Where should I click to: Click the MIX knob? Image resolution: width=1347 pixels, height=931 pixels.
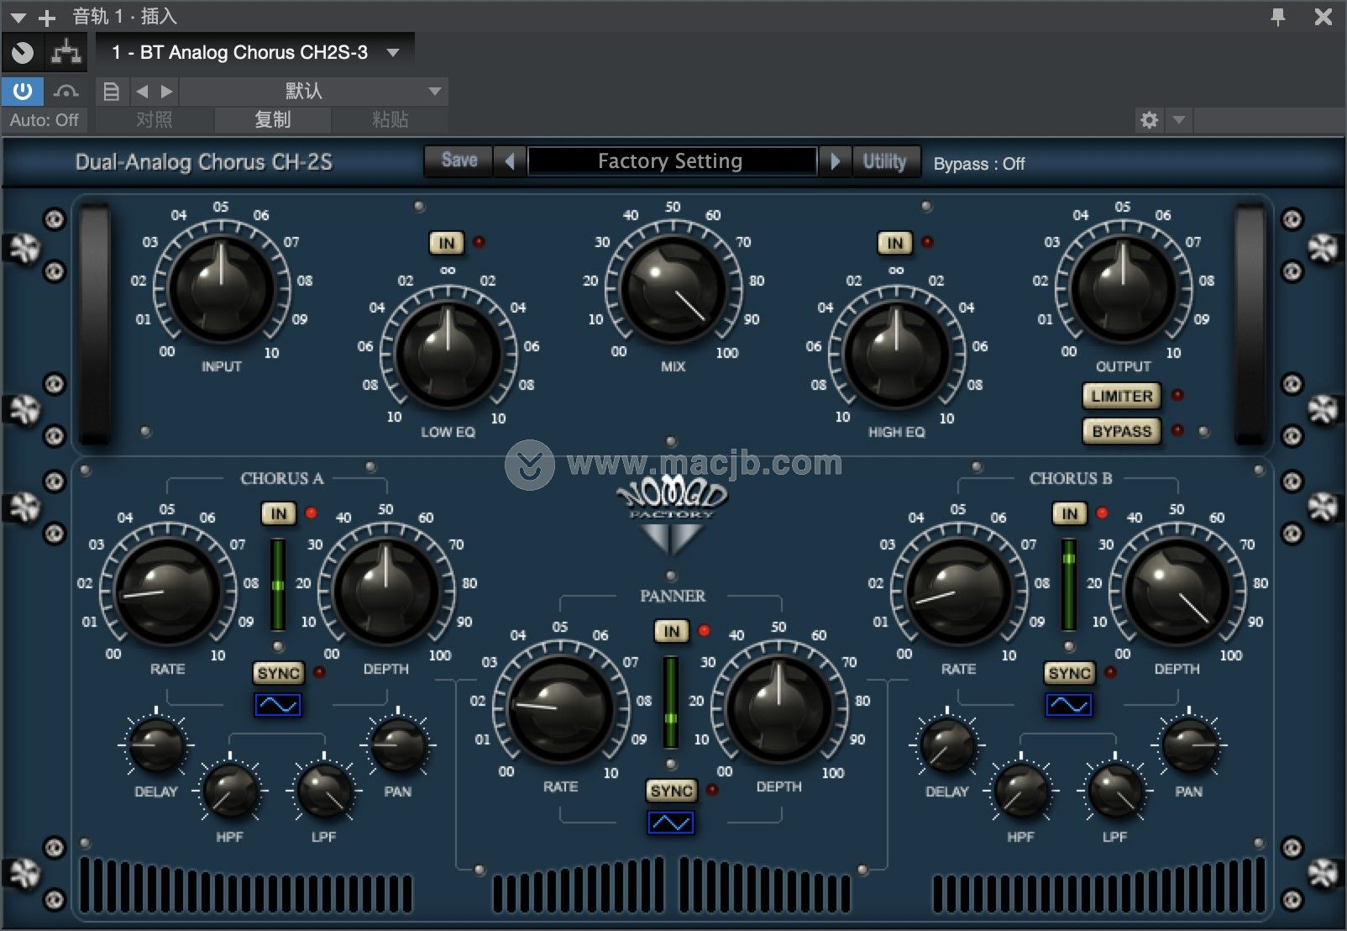[x=673, y=288]
